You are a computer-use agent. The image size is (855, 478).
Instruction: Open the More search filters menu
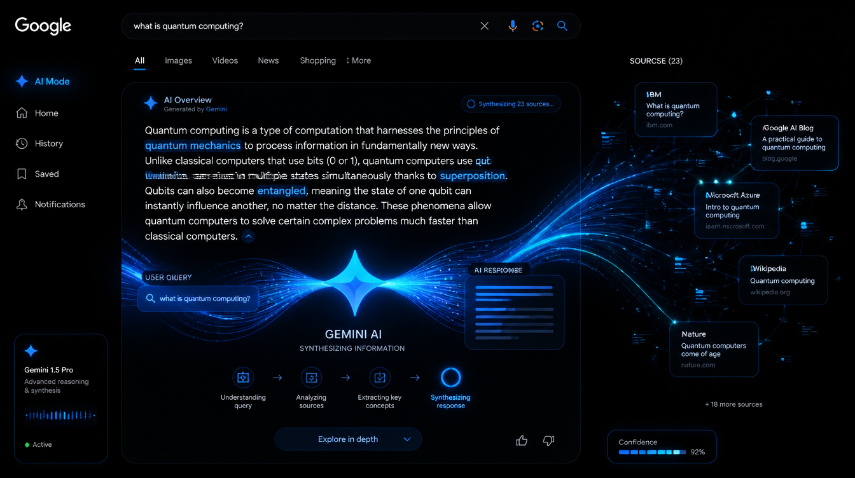tap(359, 61)
